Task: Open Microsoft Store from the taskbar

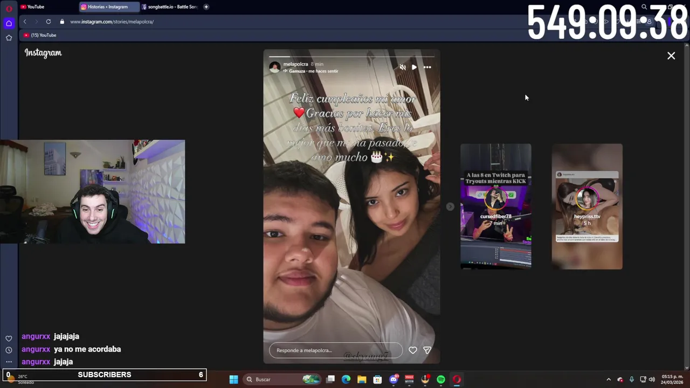Action: [x=377, y=379]
